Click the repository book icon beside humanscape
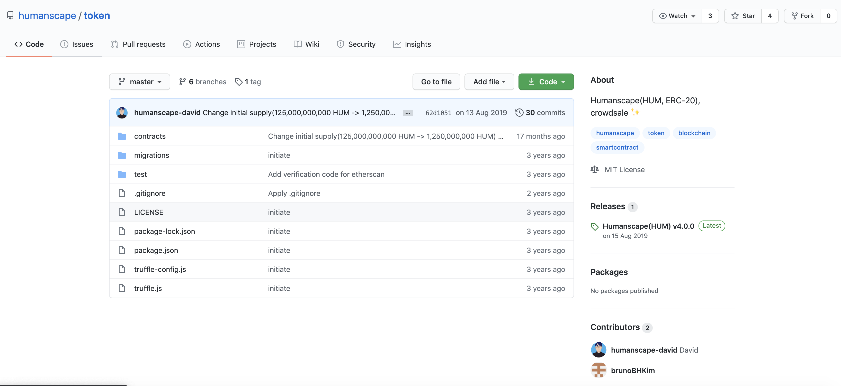841x386 pixels. tap(11, 16)
